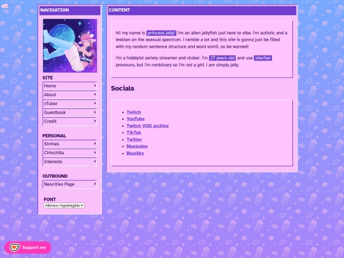Open the Atkinson Hyperlegible font dropdown

(64, 206)
